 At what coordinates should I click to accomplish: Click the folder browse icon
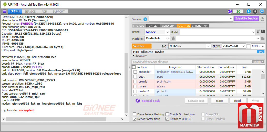pyautogui.click(x=263, y=39)
